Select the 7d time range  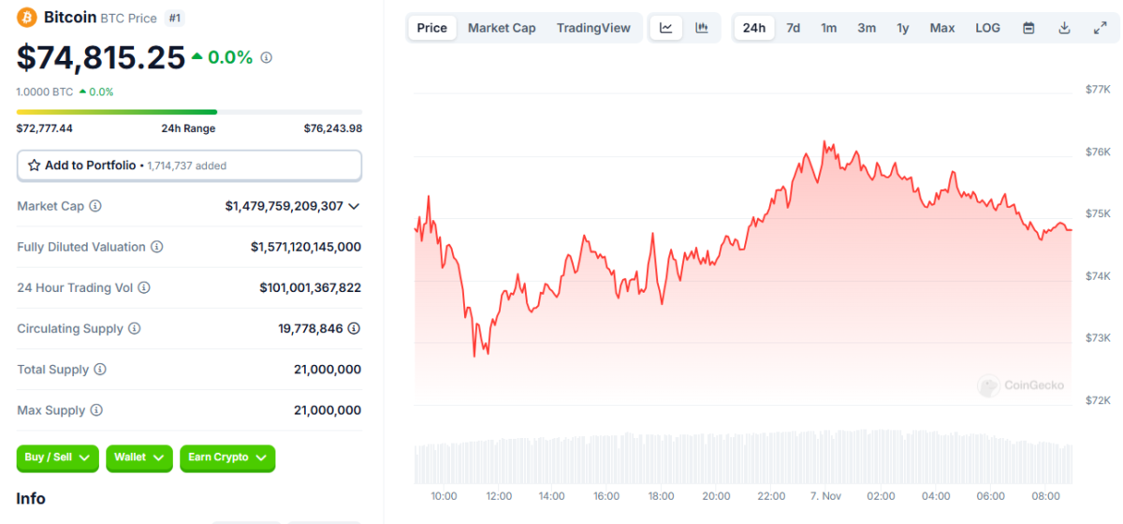(x=793, y=28)
